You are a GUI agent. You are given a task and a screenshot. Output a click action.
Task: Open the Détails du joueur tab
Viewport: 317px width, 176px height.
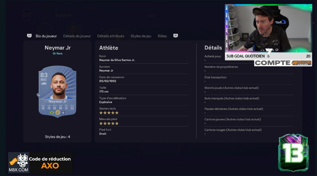tap(77, 36)
